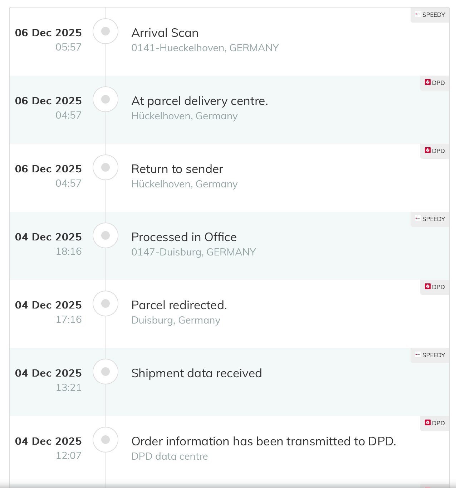Screen dimensions: 456x488
Task: Select the timeline dot for Arrival Scan
Action: [106, 31]
